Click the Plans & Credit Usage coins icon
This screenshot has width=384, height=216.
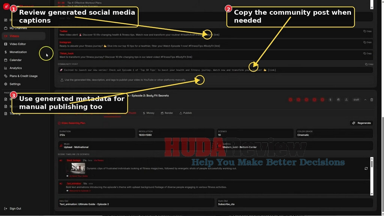pyautogui.click(x=6, y=76)
